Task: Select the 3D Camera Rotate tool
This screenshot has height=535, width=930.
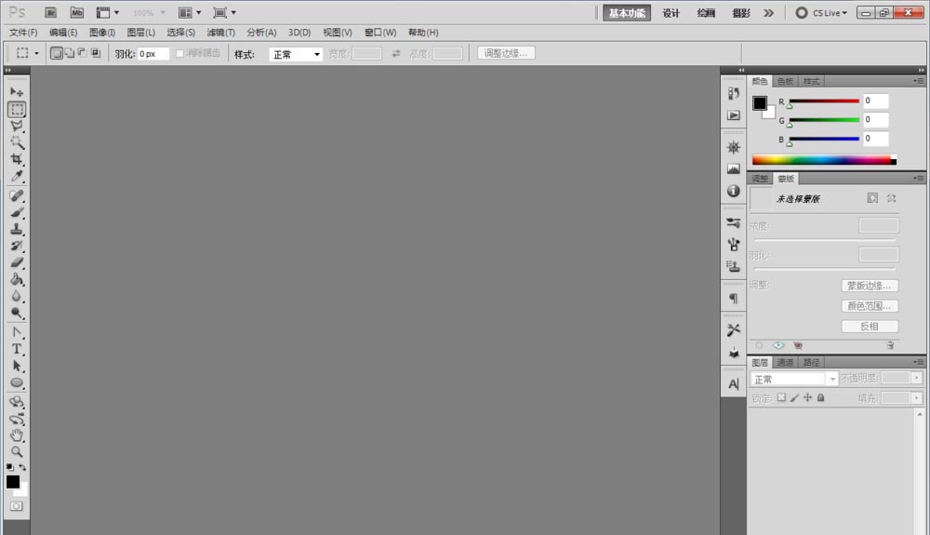Action: click(17, 420)
